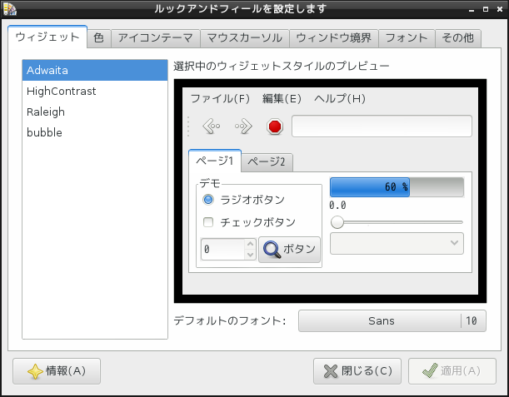Open the empty combo box dropdown
509x397 pixels.
[x=397, y=243]
